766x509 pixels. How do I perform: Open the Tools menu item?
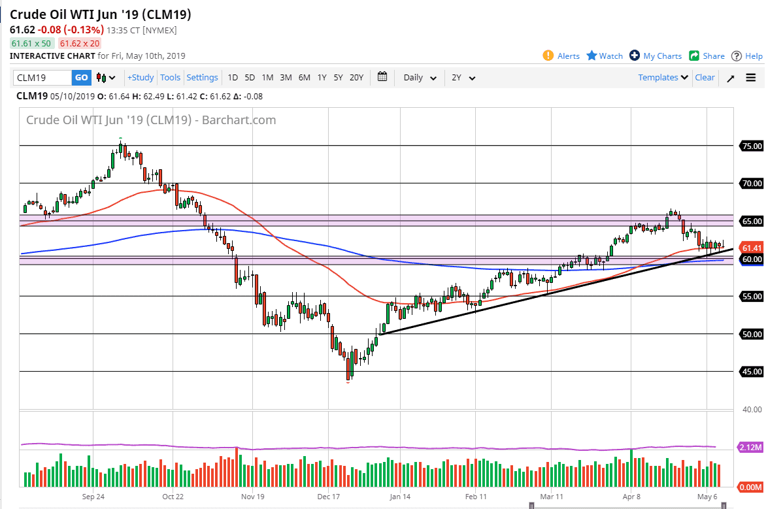tap(171, 77)
